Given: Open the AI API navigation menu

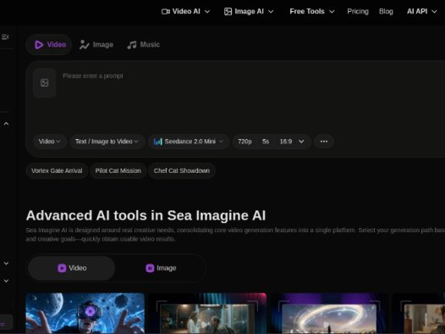Looking at the screenshot, I should pos(421,11).
